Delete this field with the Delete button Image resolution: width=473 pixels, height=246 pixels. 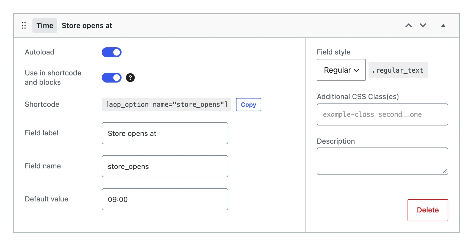pos(428,210)
